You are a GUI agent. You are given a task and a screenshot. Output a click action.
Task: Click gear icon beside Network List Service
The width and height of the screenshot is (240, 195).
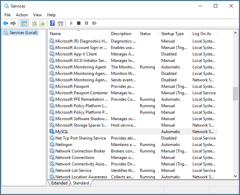coord(52,170)
